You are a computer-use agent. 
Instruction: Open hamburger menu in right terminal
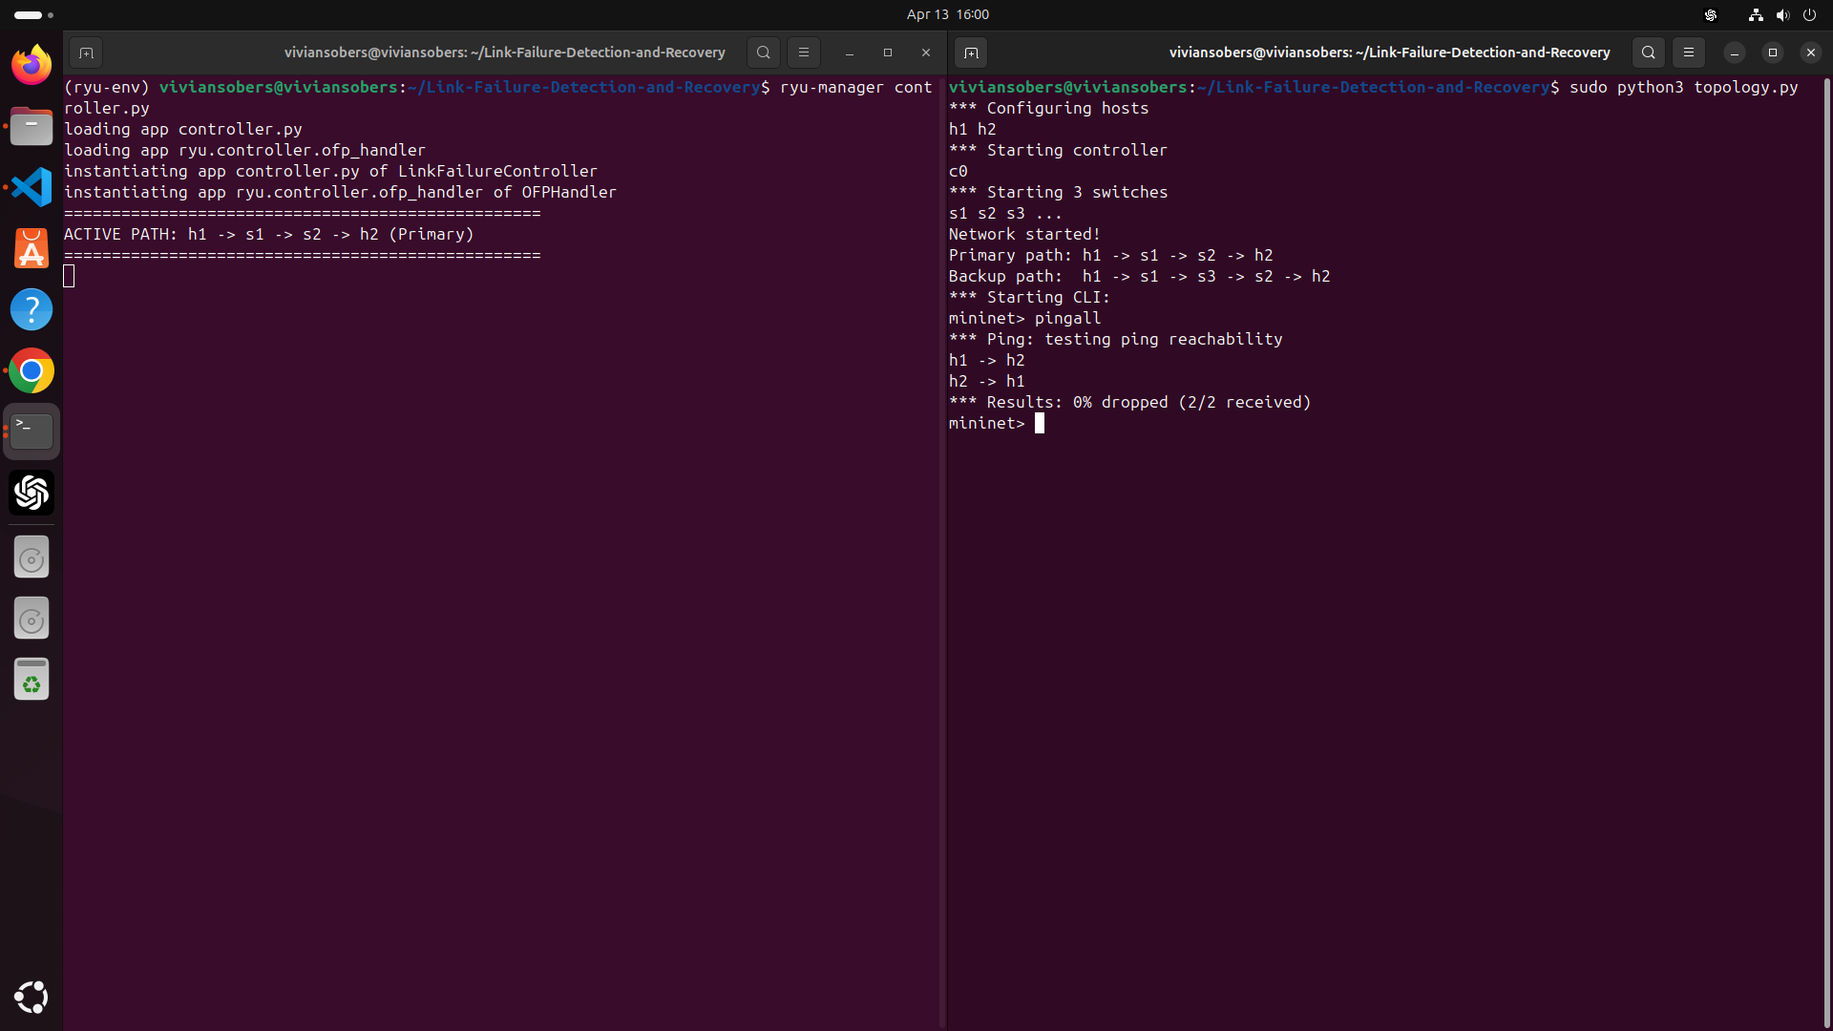1689,53
